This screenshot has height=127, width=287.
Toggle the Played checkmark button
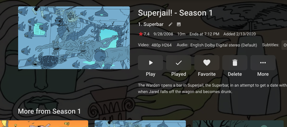[x=179, y=63]
